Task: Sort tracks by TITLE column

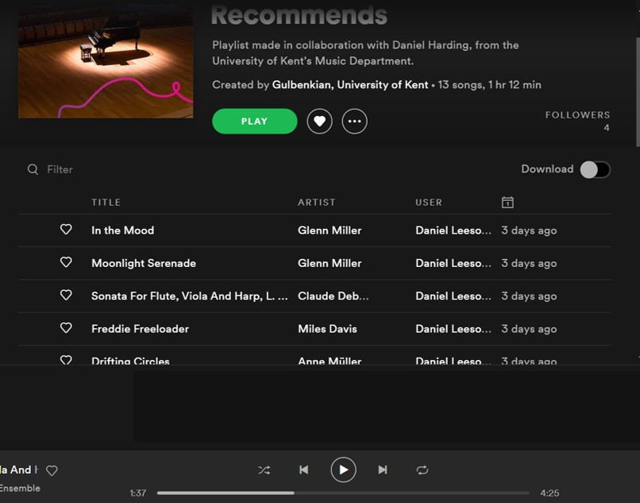Action: 106,203
